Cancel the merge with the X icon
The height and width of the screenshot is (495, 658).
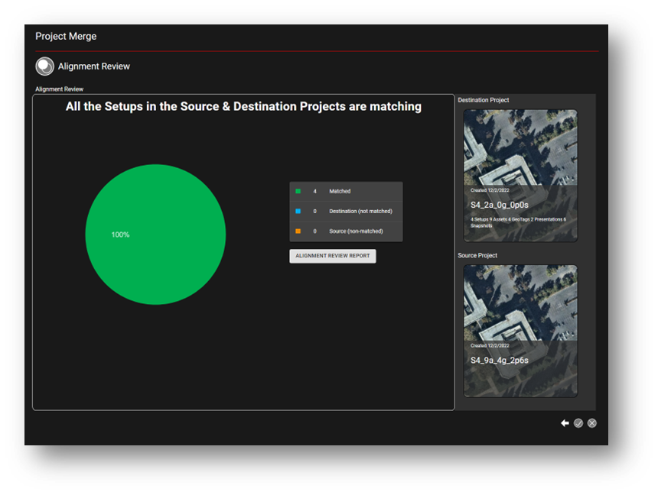(x=592, y=423)
